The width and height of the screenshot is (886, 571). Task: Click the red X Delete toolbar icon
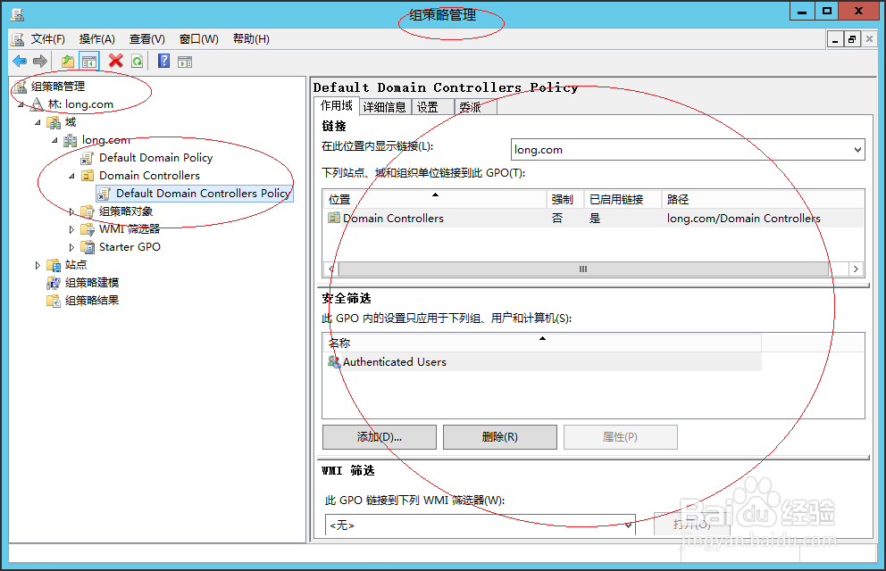coord(116,61)
